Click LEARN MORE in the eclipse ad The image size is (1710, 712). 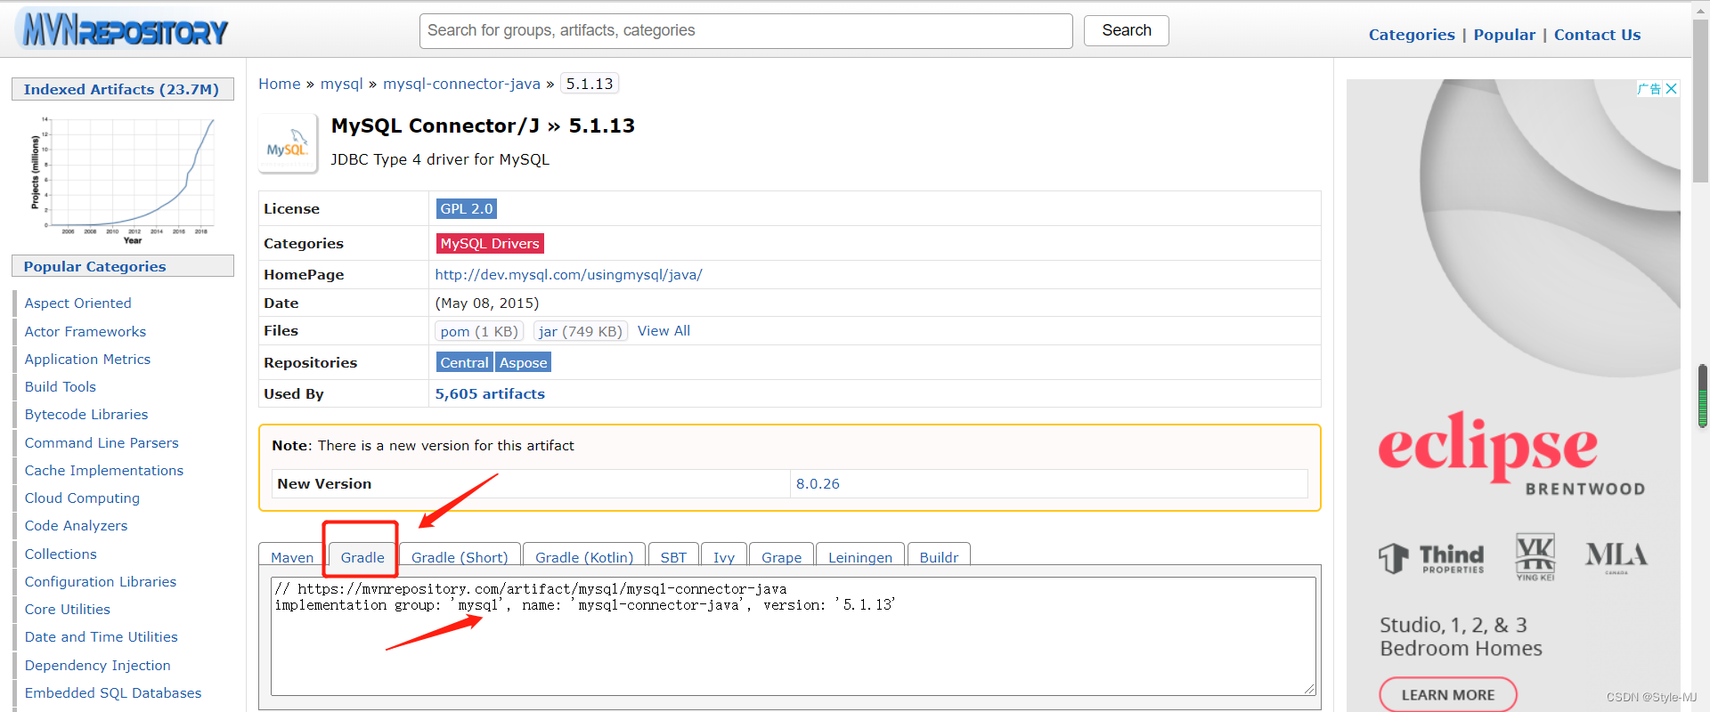(x=1448, y=695)
